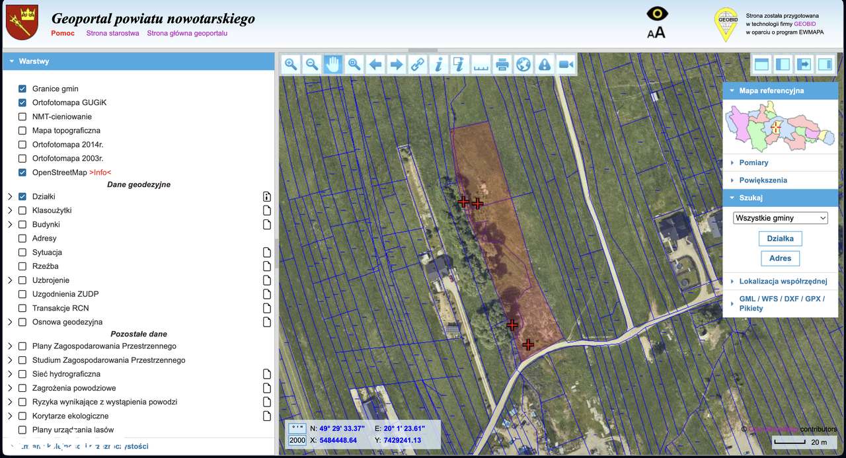The width and height of the screenshot is (846, 458).
Task: Click the zoom to full extent magnifier icon
Action: (x=354, y=64)
